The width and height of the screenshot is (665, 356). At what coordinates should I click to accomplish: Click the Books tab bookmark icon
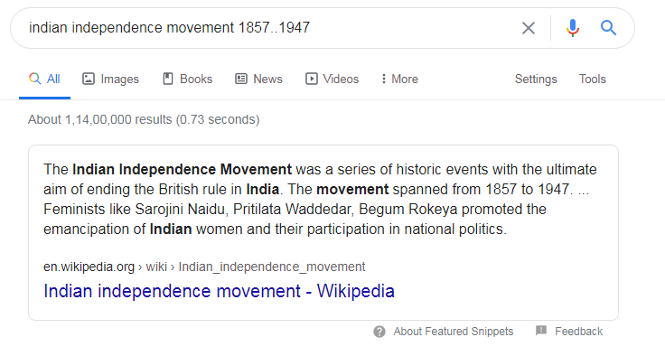pyautogui.click(x=168, y=79)
